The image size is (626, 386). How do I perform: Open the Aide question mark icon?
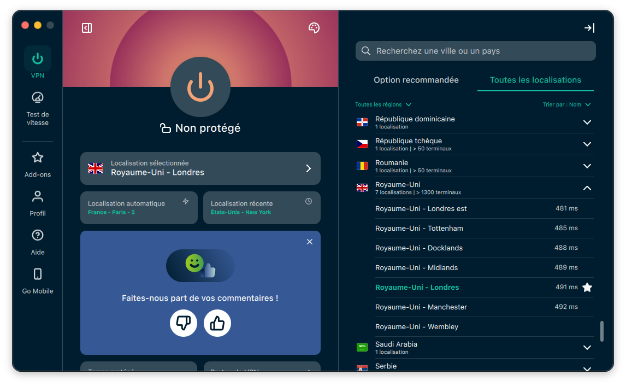coord(38,235)
